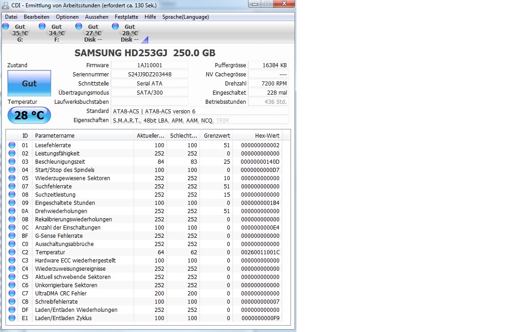Select the Disk tab showing 28 °C
This screenshot has width=527, height=332.
pos(130,33)
